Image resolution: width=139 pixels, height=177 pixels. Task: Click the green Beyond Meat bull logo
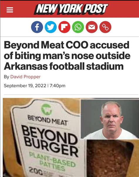[47, 109]
